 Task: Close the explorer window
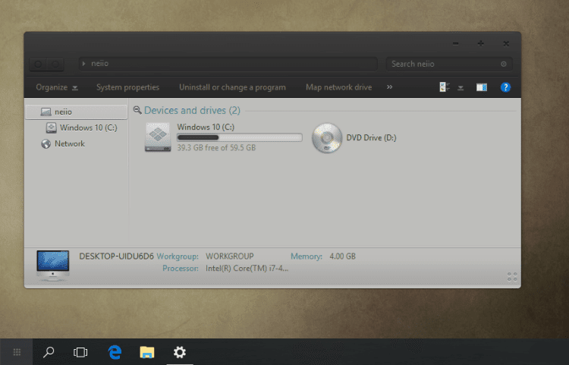pos(506,43)
